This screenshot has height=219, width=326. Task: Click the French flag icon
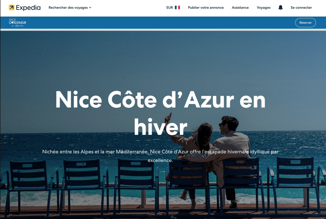(x=177, y=7)
